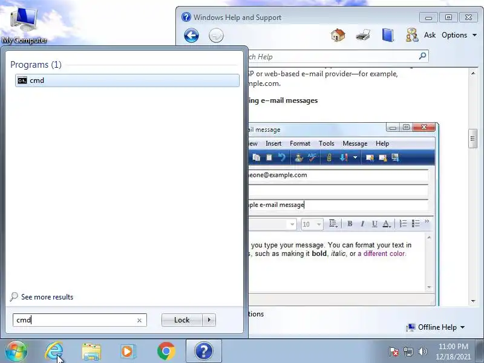The height and width of the screenshot is (363, 484).
Task: Click the paperclip attach file icon
Action: pos(329,157)
